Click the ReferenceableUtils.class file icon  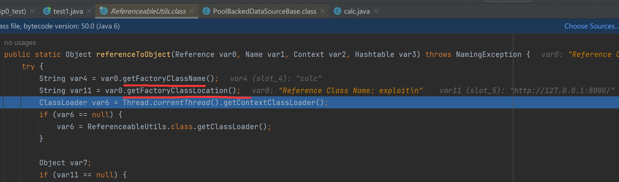(103, 11)
